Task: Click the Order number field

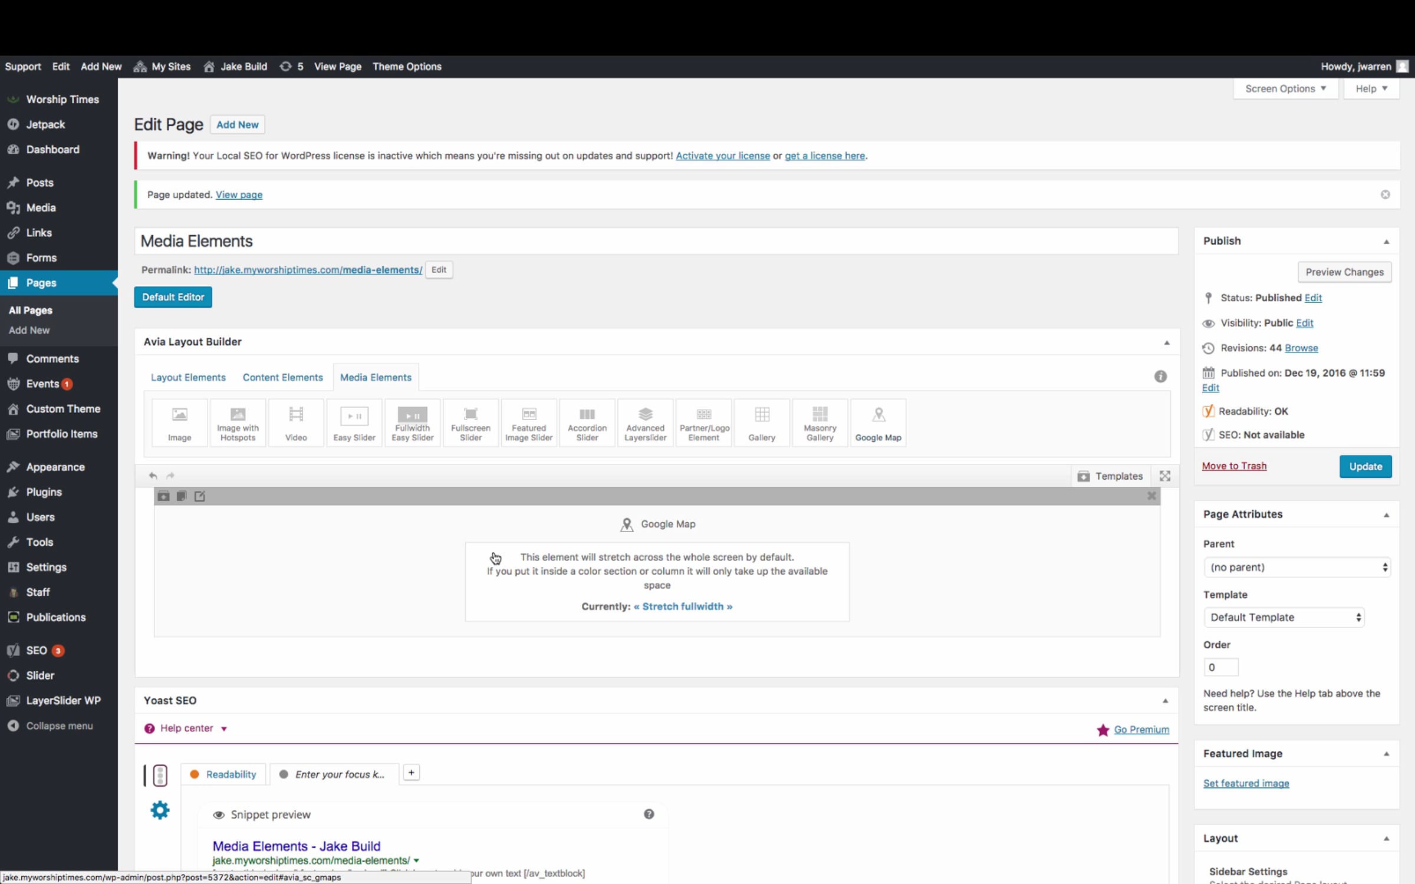Action: 1220,667
